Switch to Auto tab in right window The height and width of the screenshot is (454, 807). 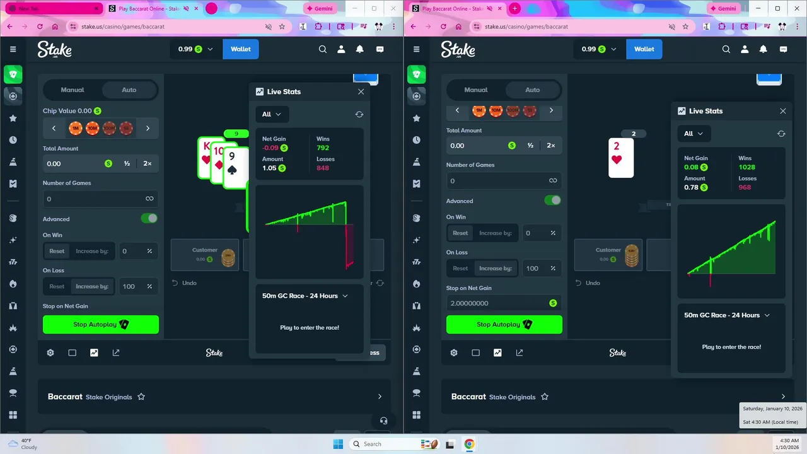pos(533,90)
